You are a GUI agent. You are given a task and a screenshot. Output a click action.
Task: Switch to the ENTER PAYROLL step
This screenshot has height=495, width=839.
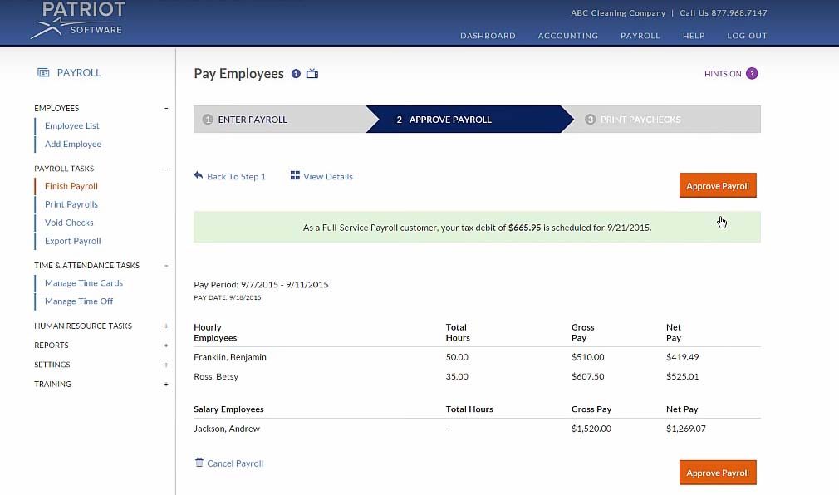(x=253, y=119)
